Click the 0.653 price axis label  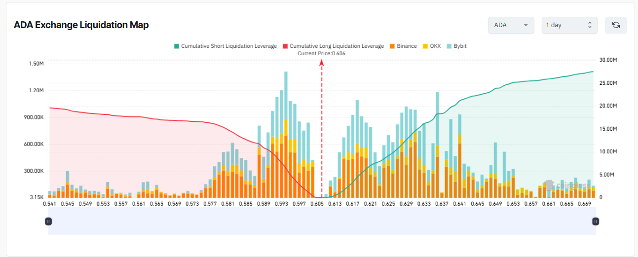point(513,203)
